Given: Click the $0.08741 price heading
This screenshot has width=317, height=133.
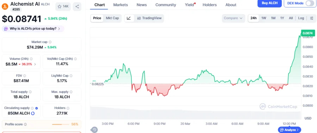Looking at the screenshot, I should click(21, 19).
